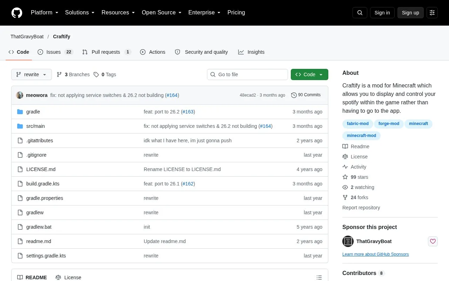Switch to the Insights tab
Image resolution: width=449 pixels, height=281 pixels.
point(251,52)
